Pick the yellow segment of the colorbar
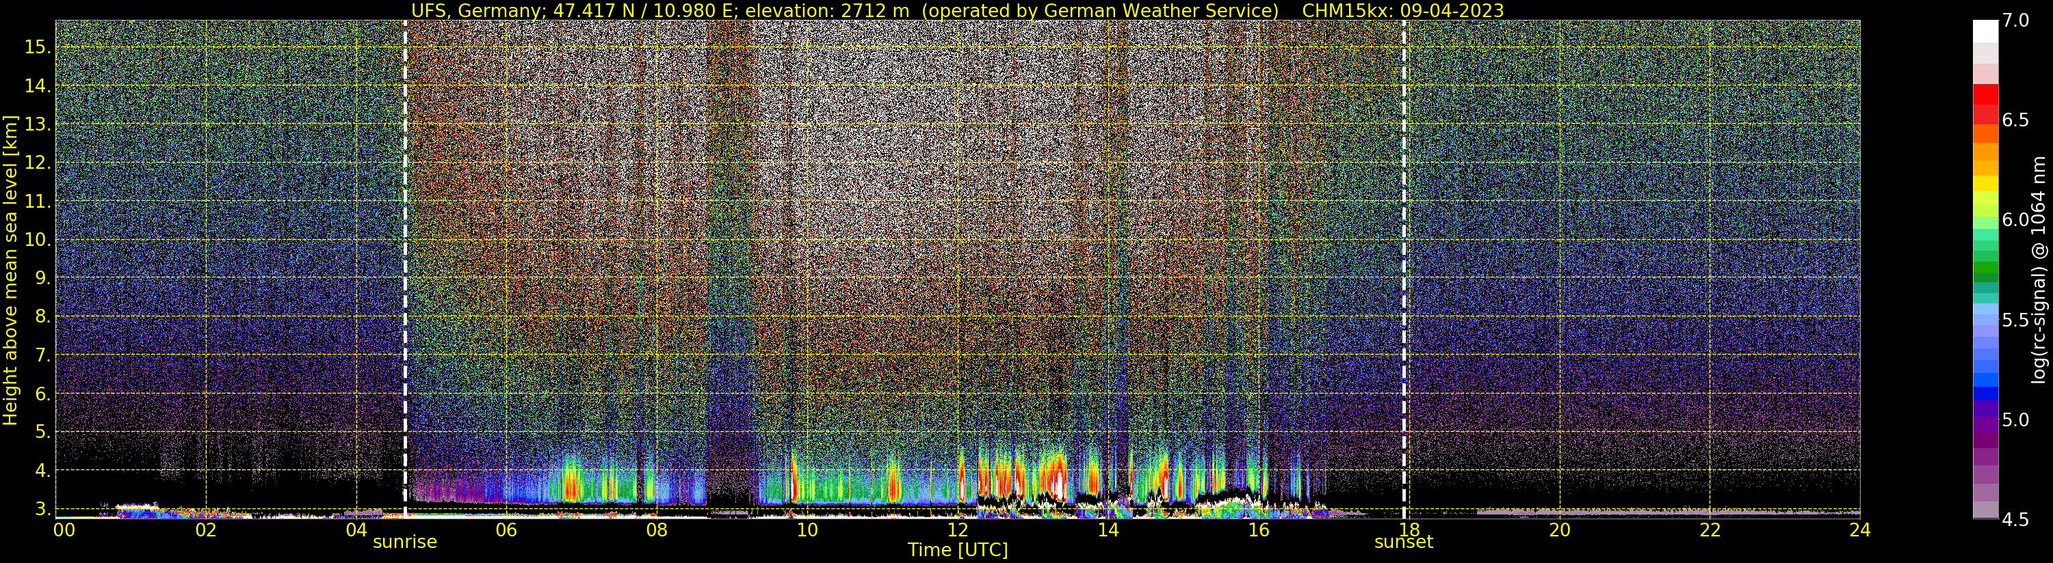This screenshot has width=2053, height=563. pyautogui.click(x=1985, y=184)
